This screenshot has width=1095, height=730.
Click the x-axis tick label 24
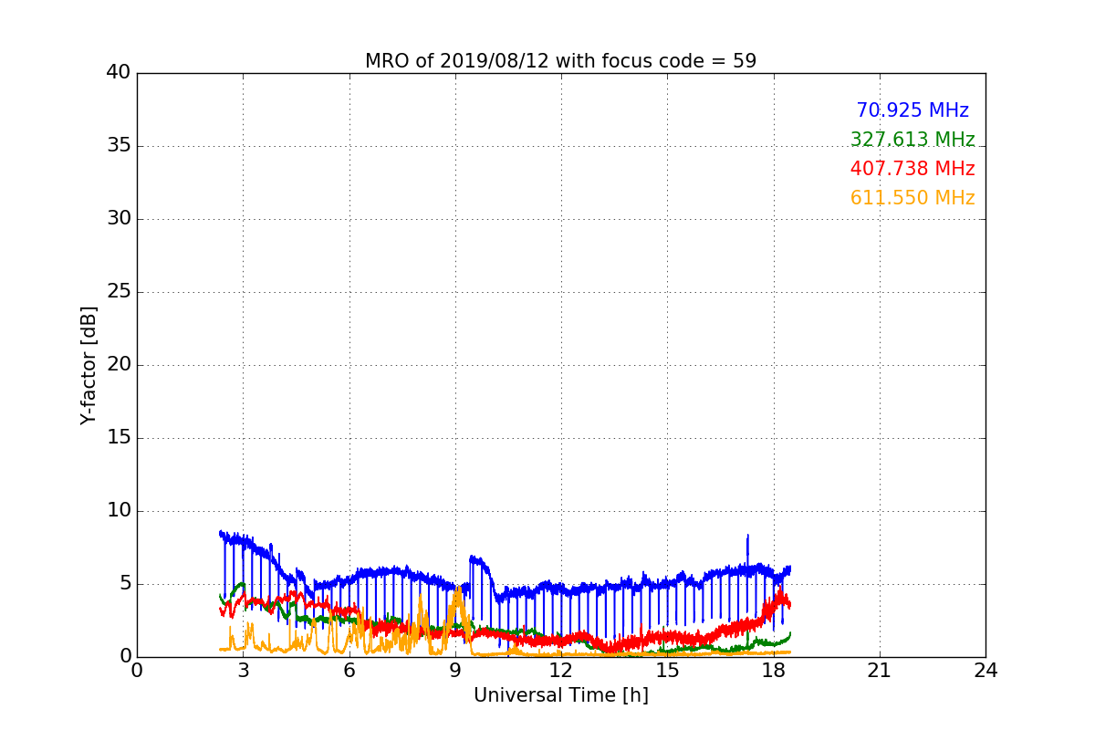point(985,671)
